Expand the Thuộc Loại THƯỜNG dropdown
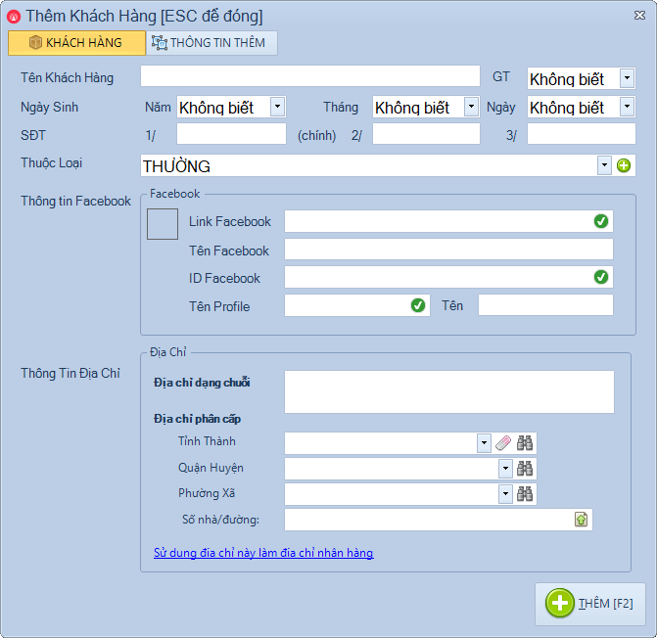The width and height of the screenshot is (657, 638). tap(604, 165)
